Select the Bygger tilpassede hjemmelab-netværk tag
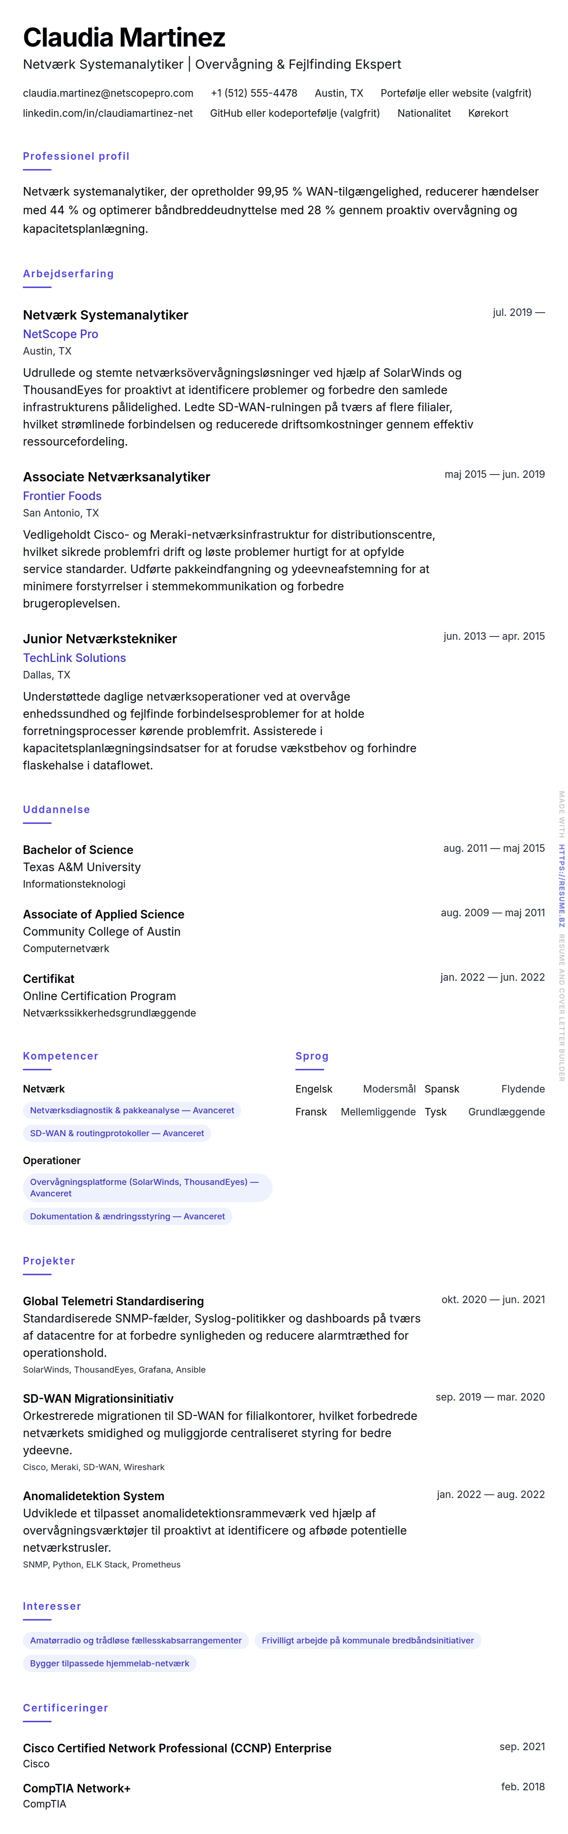568x1834 pixels. tap(109, 1663)
